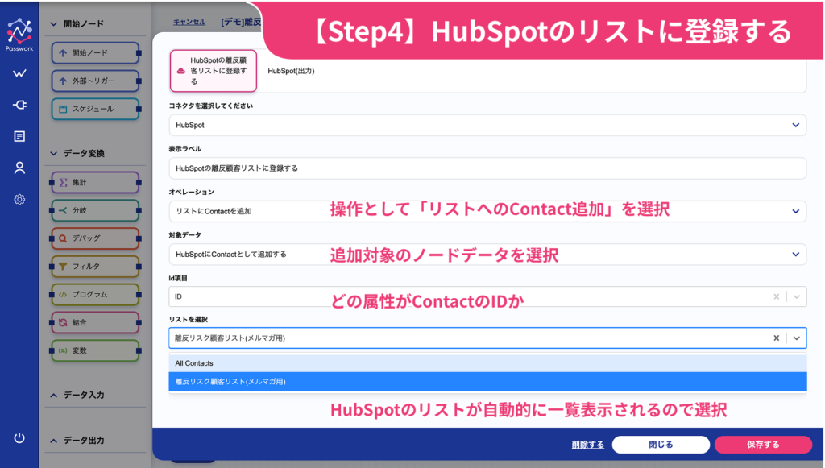Open the Id項目 dropdown arrow
The image size is (825, 468).
pyautogui.click(x=797, y=296)
